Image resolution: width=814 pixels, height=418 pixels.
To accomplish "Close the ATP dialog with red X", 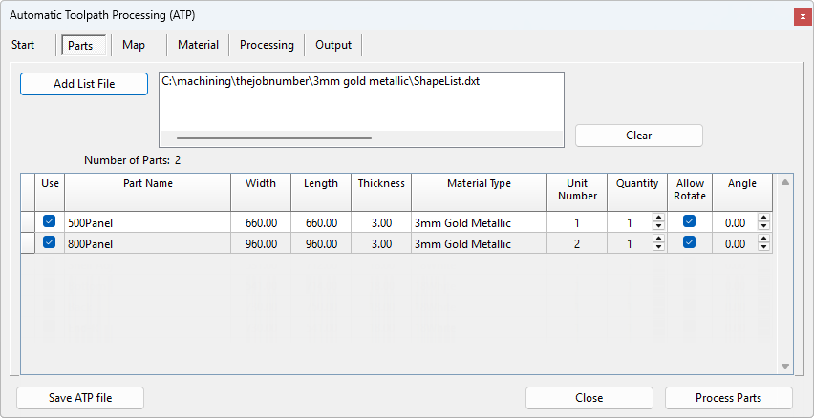I will point(800,16).
